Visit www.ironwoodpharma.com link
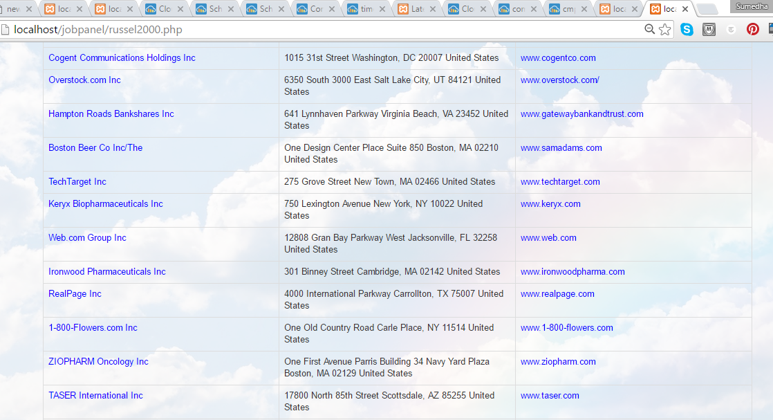The height and width of the screenshot is (420, 773). (572, 271)
